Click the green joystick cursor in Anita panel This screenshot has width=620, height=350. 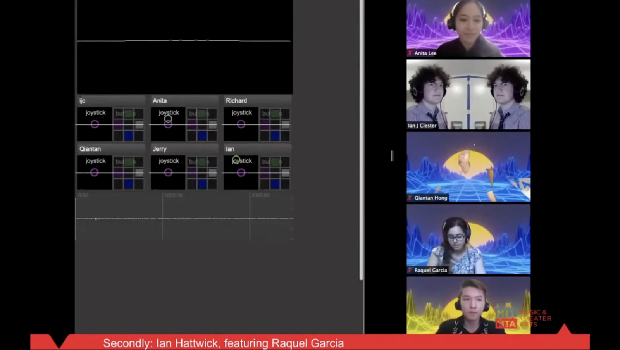168,119
